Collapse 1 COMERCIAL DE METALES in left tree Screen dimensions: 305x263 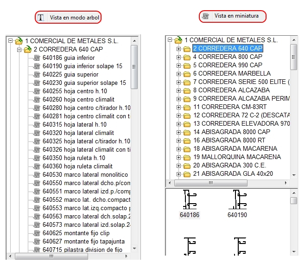click(x=11, y=41)
